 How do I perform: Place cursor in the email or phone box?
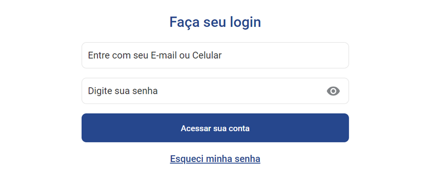click(215, 55)
